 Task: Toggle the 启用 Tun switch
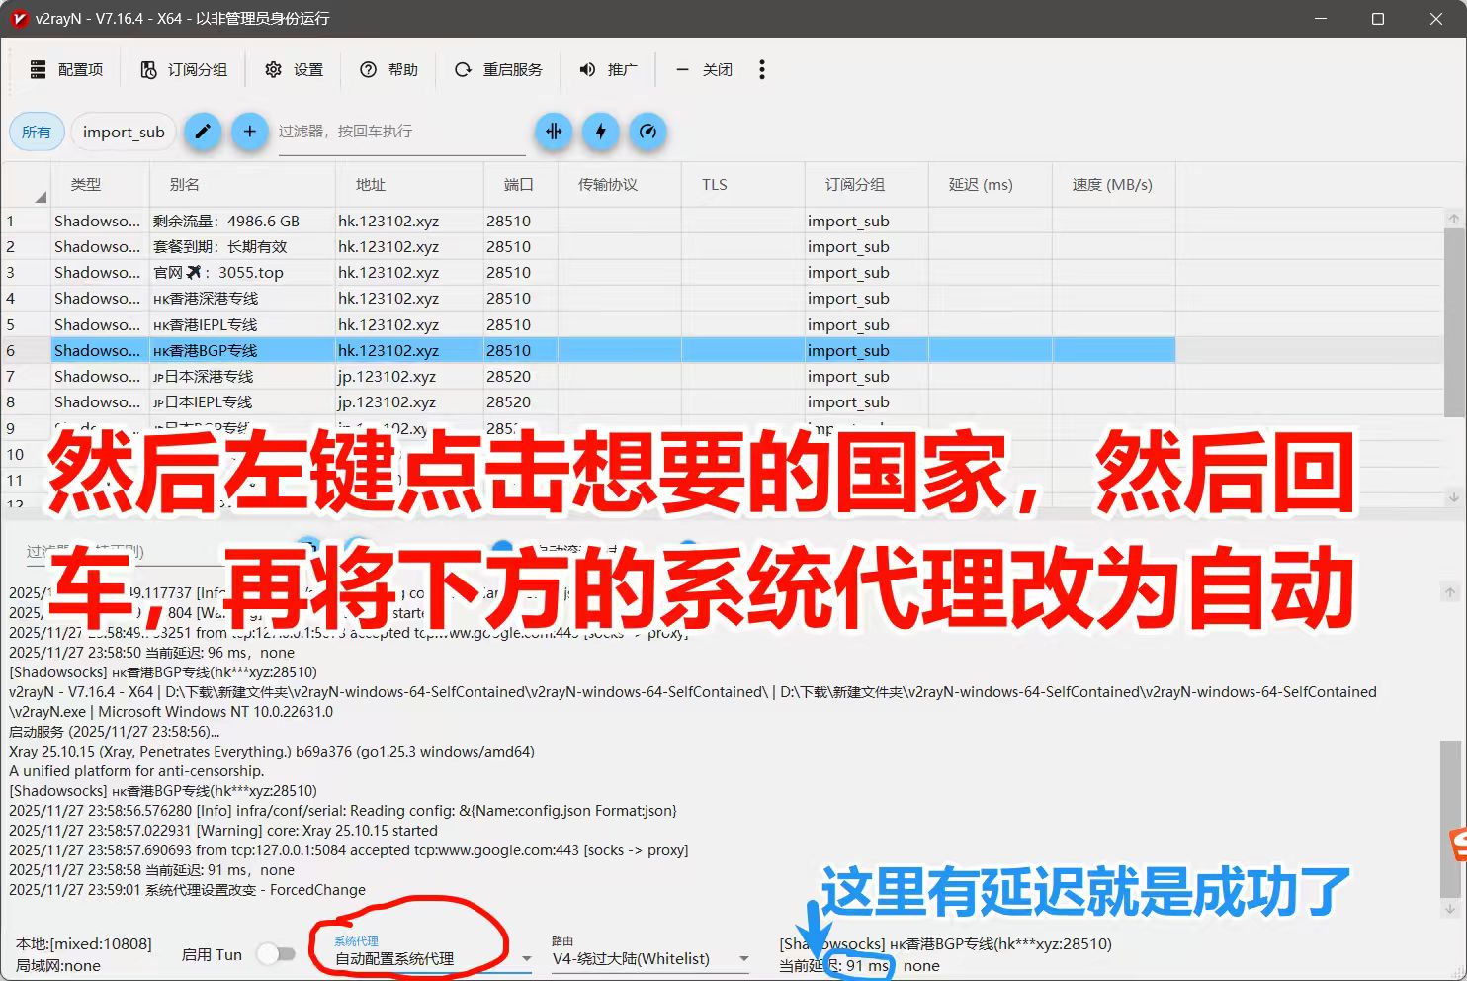[277, 953]
